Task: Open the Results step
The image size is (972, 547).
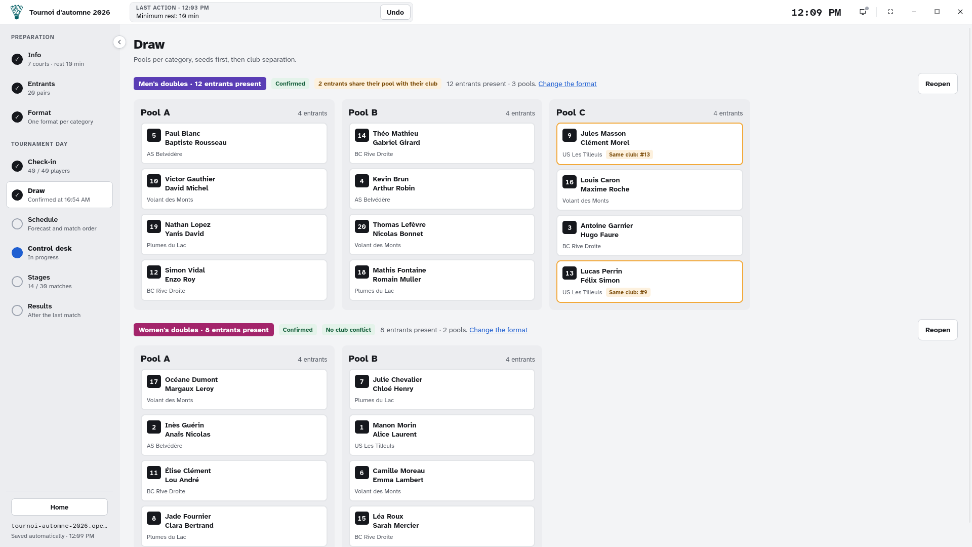Action: coord(59,310)
